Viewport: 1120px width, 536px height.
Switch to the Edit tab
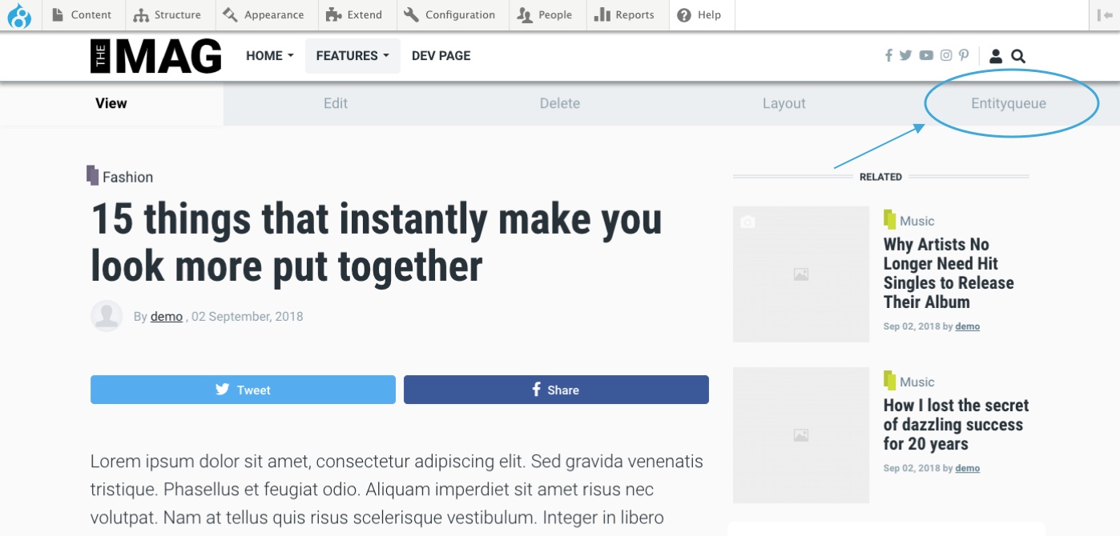point(336,103)
